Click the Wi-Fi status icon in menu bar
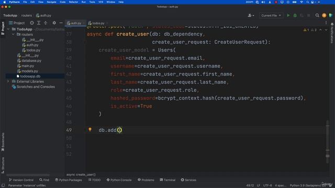The height and width of the screenshot is (188, 335). point(301,2)
